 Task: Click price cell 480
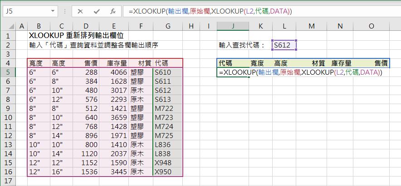86,91
